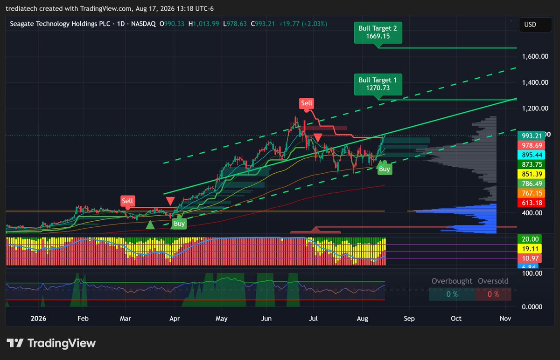
Task: Click the red 613.18 price tag
Action: pos(531,203)
